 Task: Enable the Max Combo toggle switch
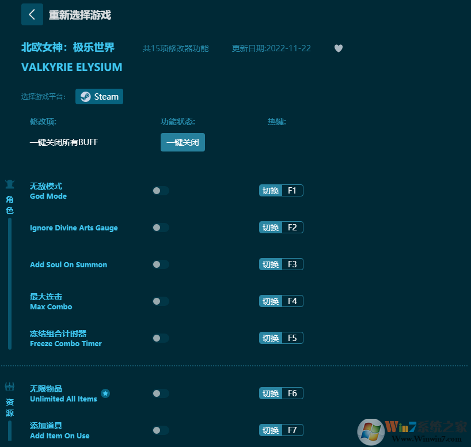pos(161,301)
